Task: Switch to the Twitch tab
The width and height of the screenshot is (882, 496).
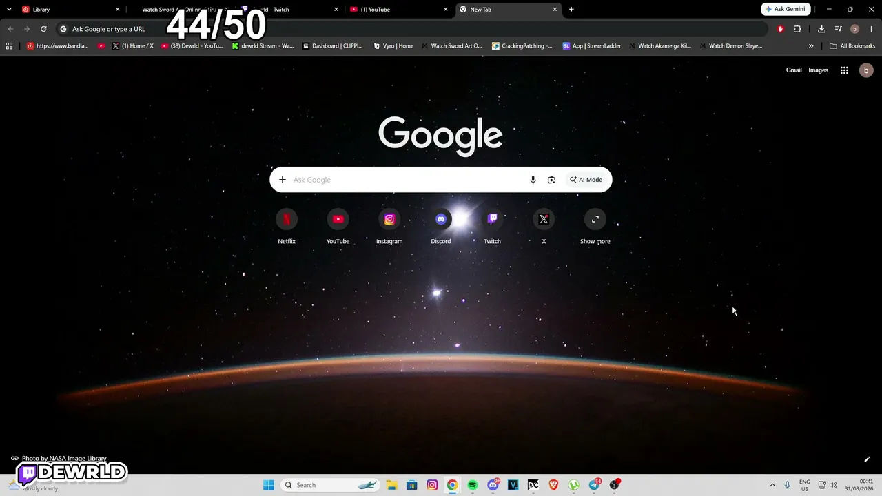Action: tap(289, 10)
